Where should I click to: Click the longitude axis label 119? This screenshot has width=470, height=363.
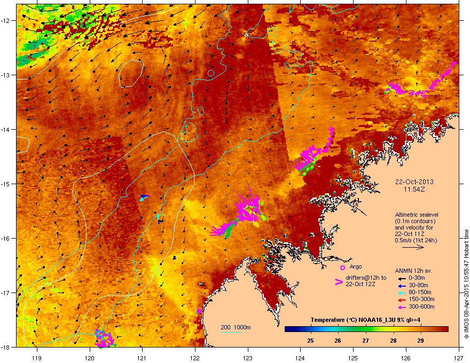(x=37, y=358)
